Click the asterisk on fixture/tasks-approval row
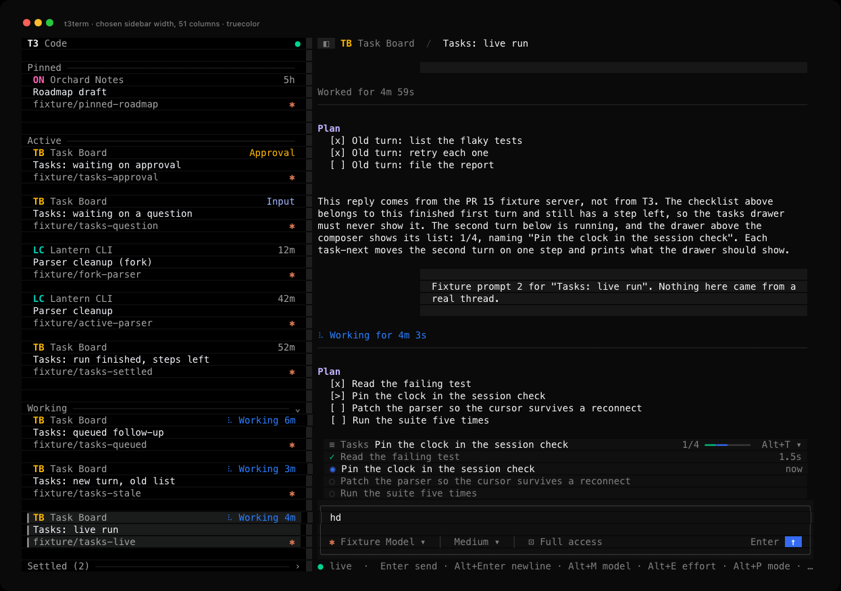This screenshot has width=841, height=591. click(292, 178)
